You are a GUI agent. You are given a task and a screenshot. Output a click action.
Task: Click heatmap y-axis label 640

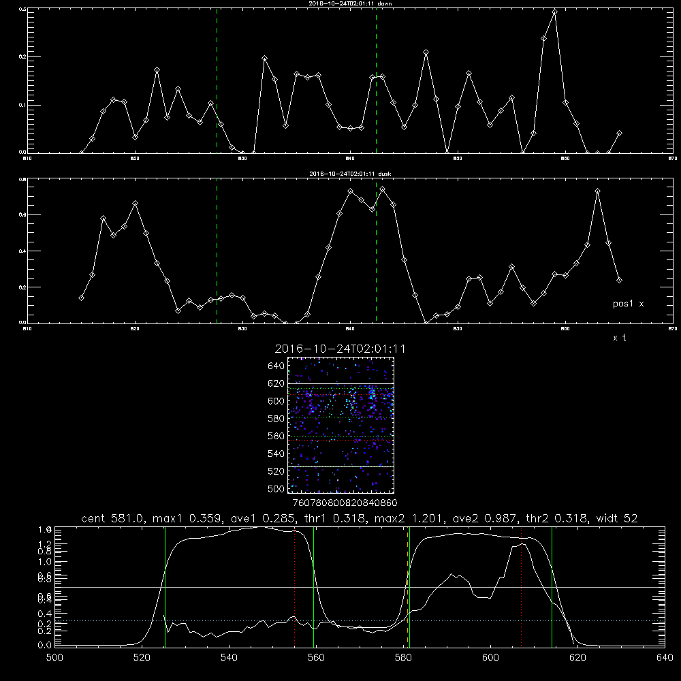pyautogui.click(x=276, y=366)
